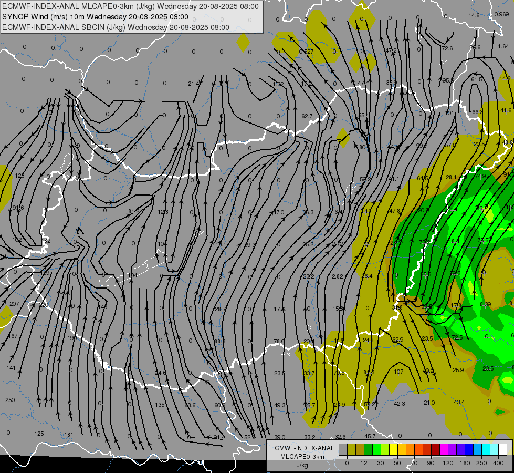Click the map value 61.5
This screenshot has height=473, width=514.
477,79
